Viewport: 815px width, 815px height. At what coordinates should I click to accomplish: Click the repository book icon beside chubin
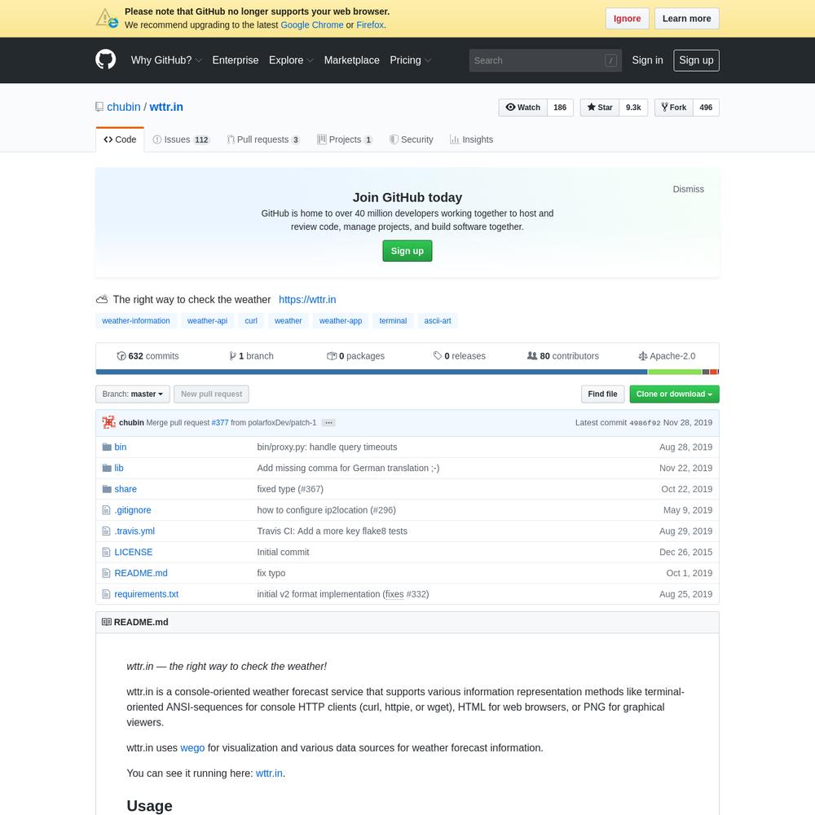pyautogui.click(x=99, y=107)
